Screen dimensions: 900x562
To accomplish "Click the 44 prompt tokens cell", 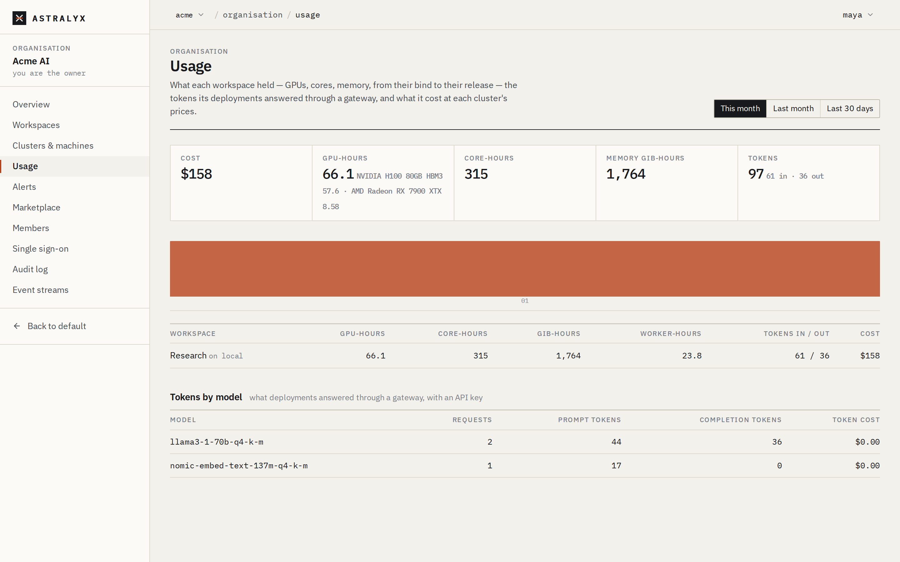I will (x=616, y=442).
